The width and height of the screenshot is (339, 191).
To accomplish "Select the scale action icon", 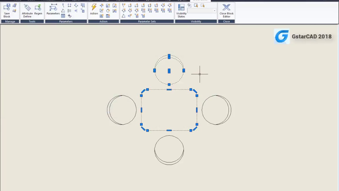I will pyautogui.click(x=108, y=5).
